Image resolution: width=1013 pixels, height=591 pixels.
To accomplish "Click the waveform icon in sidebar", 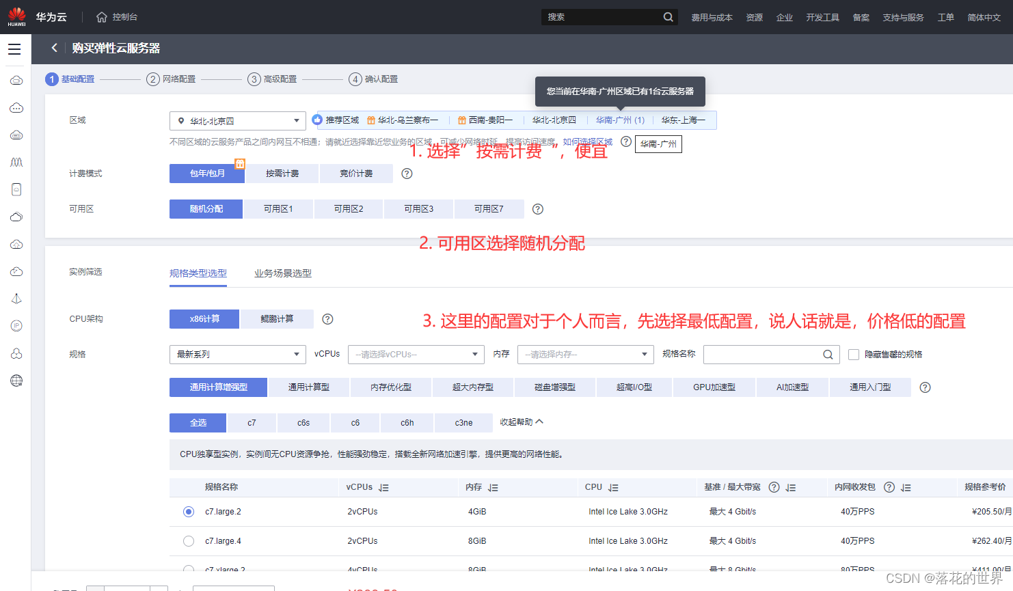I will click(x=16, y=163).
